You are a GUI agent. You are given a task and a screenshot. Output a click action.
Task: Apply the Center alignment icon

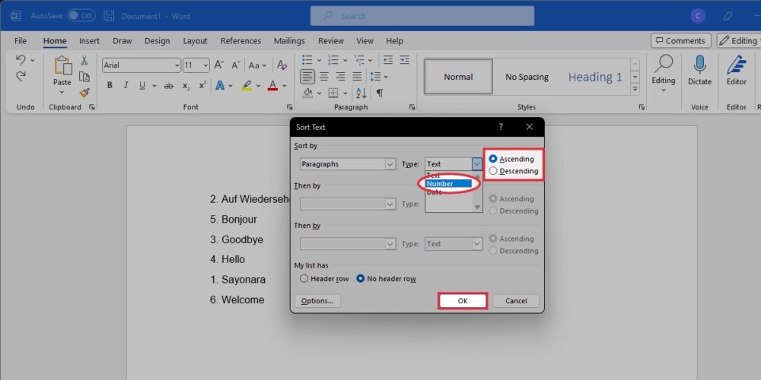point(324,76)
